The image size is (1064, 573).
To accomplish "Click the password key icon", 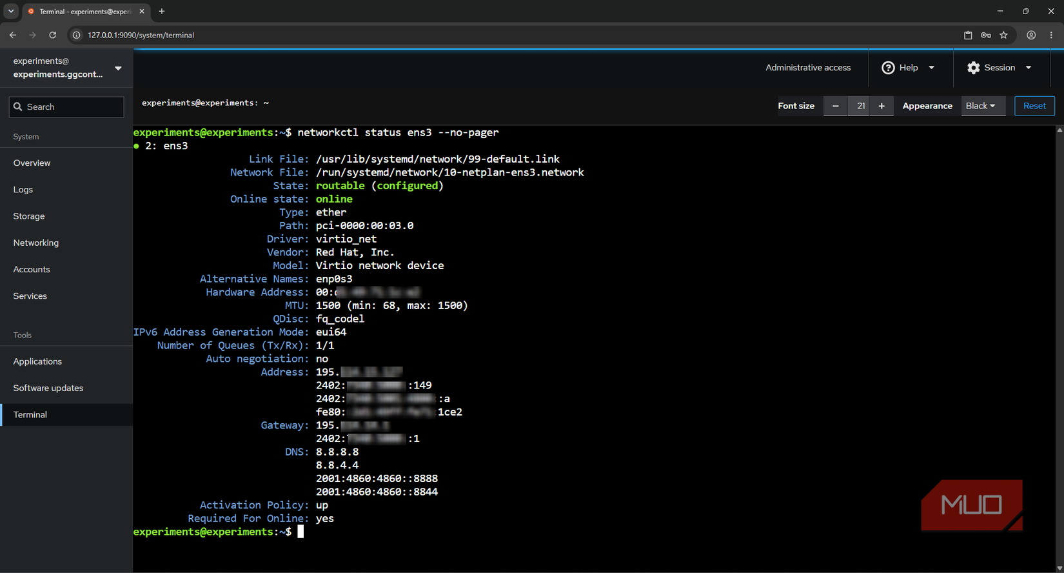I will [986, 35].
